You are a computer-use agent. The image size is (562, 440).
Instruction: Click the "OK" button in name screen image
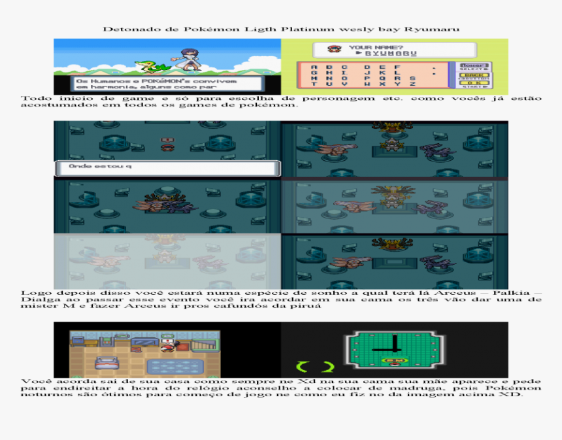(474, 83)
